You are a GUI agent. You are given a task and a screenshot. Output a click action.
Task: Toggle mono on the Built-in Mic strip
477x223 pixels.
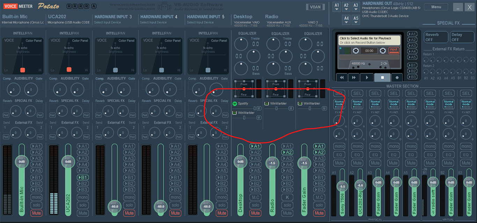point(36,197)
